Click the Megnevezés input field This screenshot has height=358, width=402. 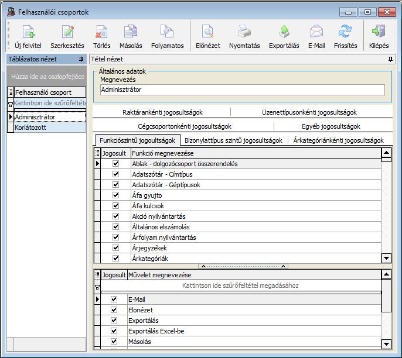(243, 90)
